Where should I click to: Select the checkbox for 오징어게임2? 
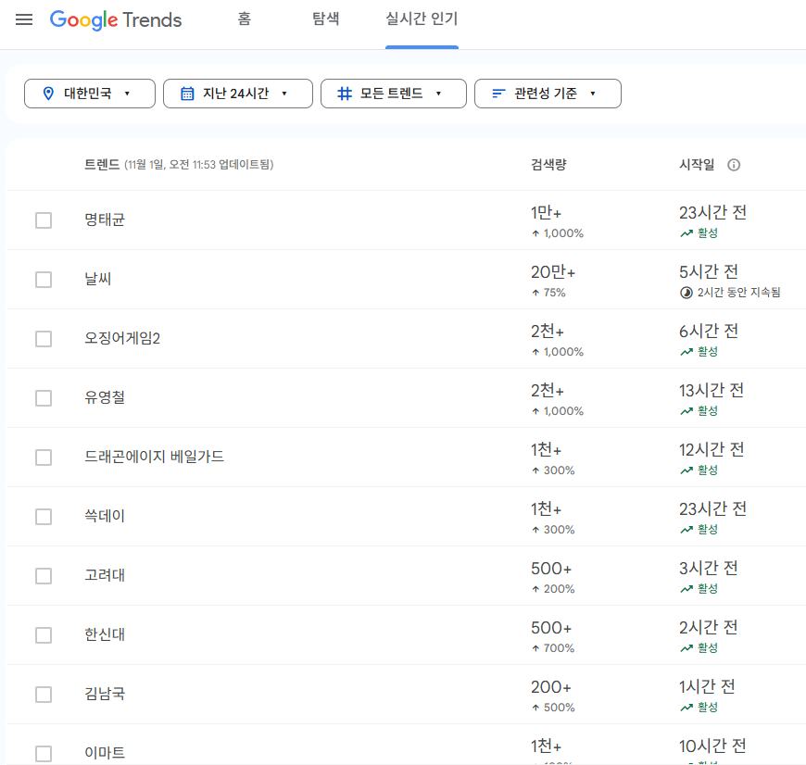(44, 339)
